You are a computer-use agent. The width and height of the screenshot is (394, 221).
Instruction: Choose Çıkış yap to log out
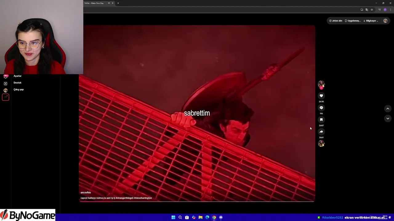pos(18,89)
